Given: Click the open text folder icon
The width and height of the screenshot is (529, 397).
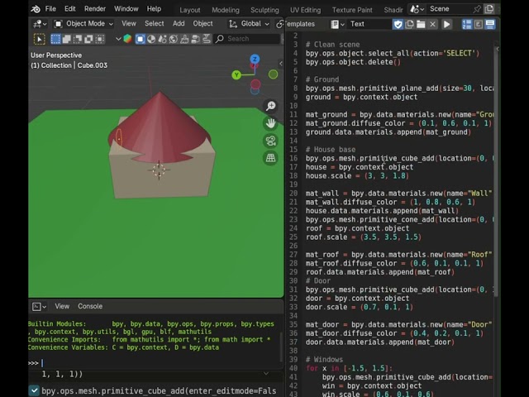Looking at the screenshot, I should click(x=421, y=24).
